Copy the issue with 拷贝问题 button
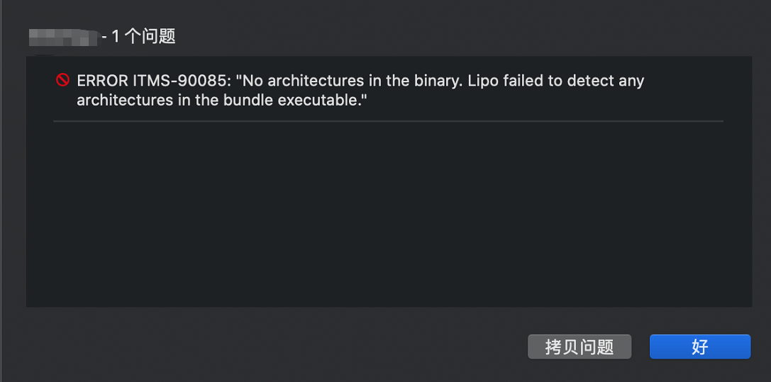Screen dimensions: 771x382 coord(579,347)
